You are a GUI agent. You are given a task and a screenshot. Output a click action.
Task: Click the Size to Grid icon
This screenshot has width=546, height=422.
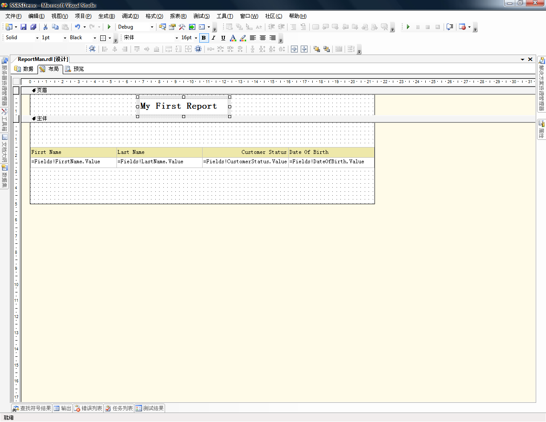click(198, 49)
